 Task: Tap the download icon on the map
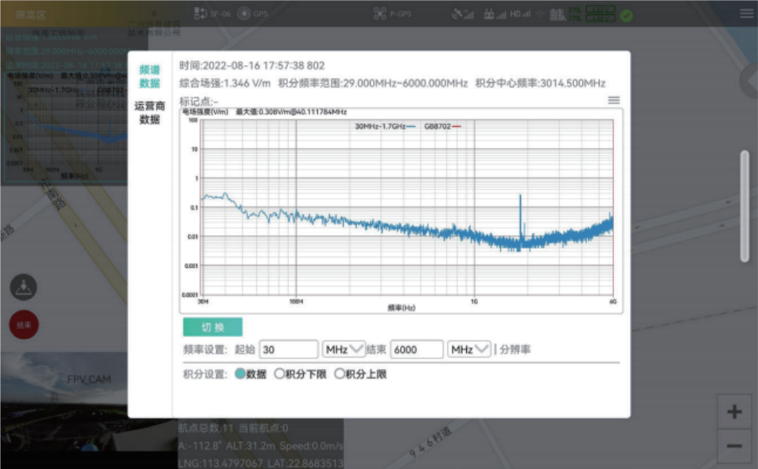(x=23, y=287)
